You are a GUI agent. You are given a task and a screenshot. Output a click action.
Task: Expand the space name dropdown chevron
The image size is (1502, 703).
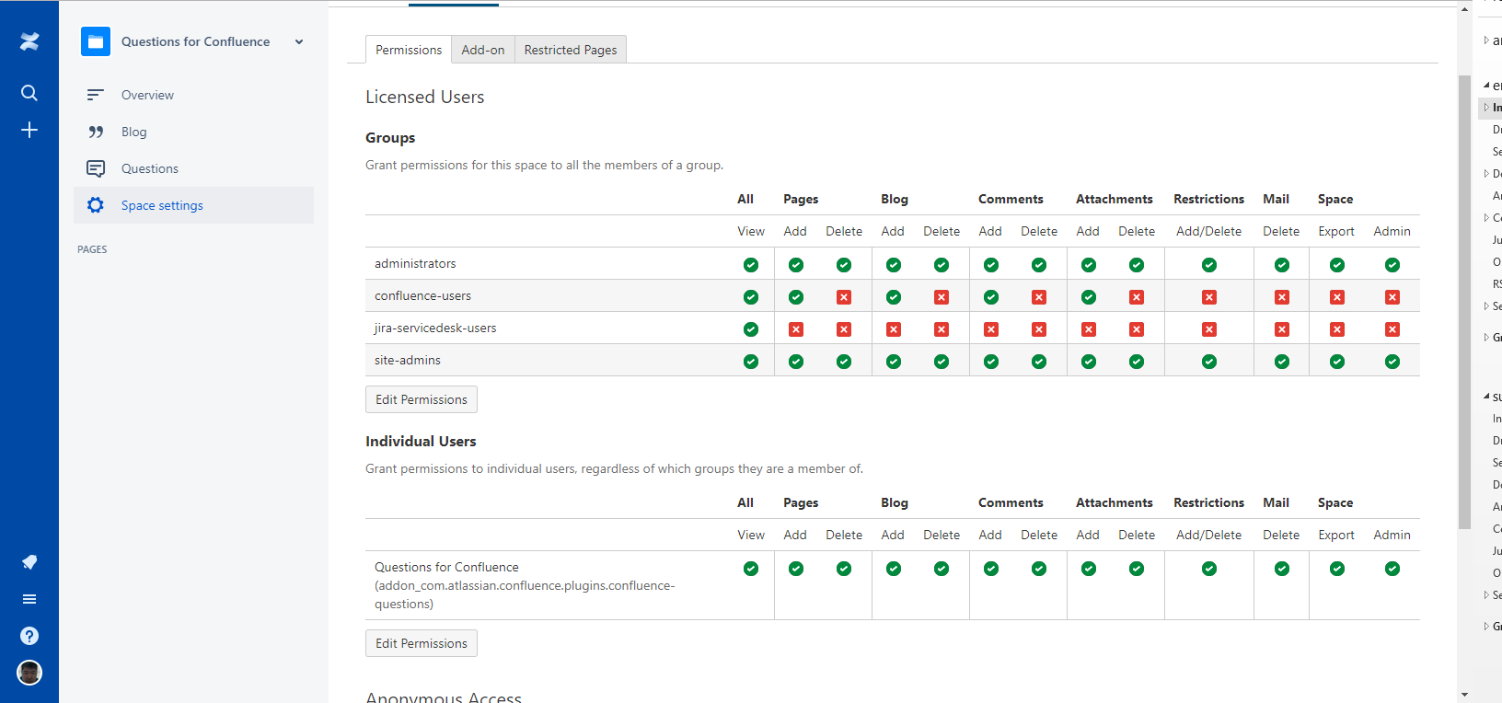[299, 41]
